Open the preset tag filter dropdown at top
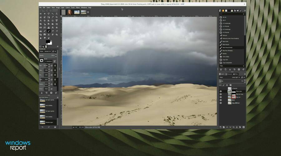Image resolution: width=281 pixels, height=156 pixels. point(232,14)
